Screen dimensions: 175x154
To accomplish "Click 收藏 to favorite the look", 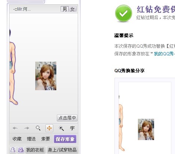I will [x=17, y=139].
